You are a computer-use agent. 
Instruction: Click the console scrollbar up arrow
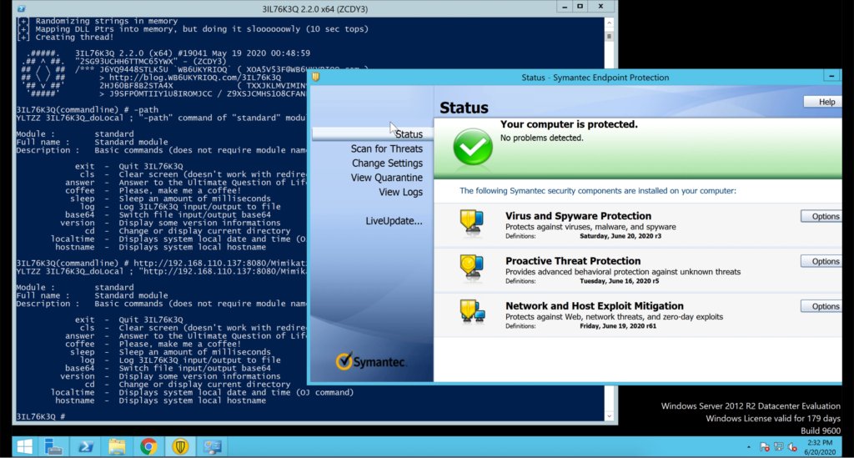pos(609,23)
